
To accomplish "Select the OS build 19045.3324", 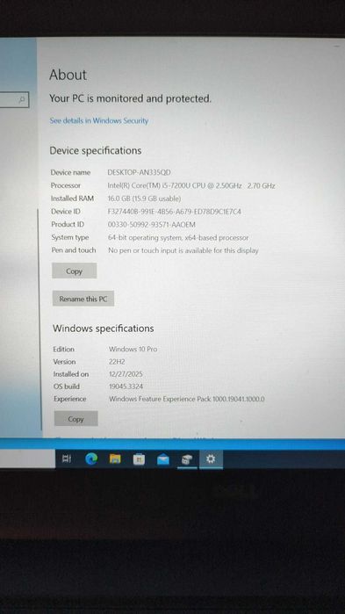I will tap(126, 386).
